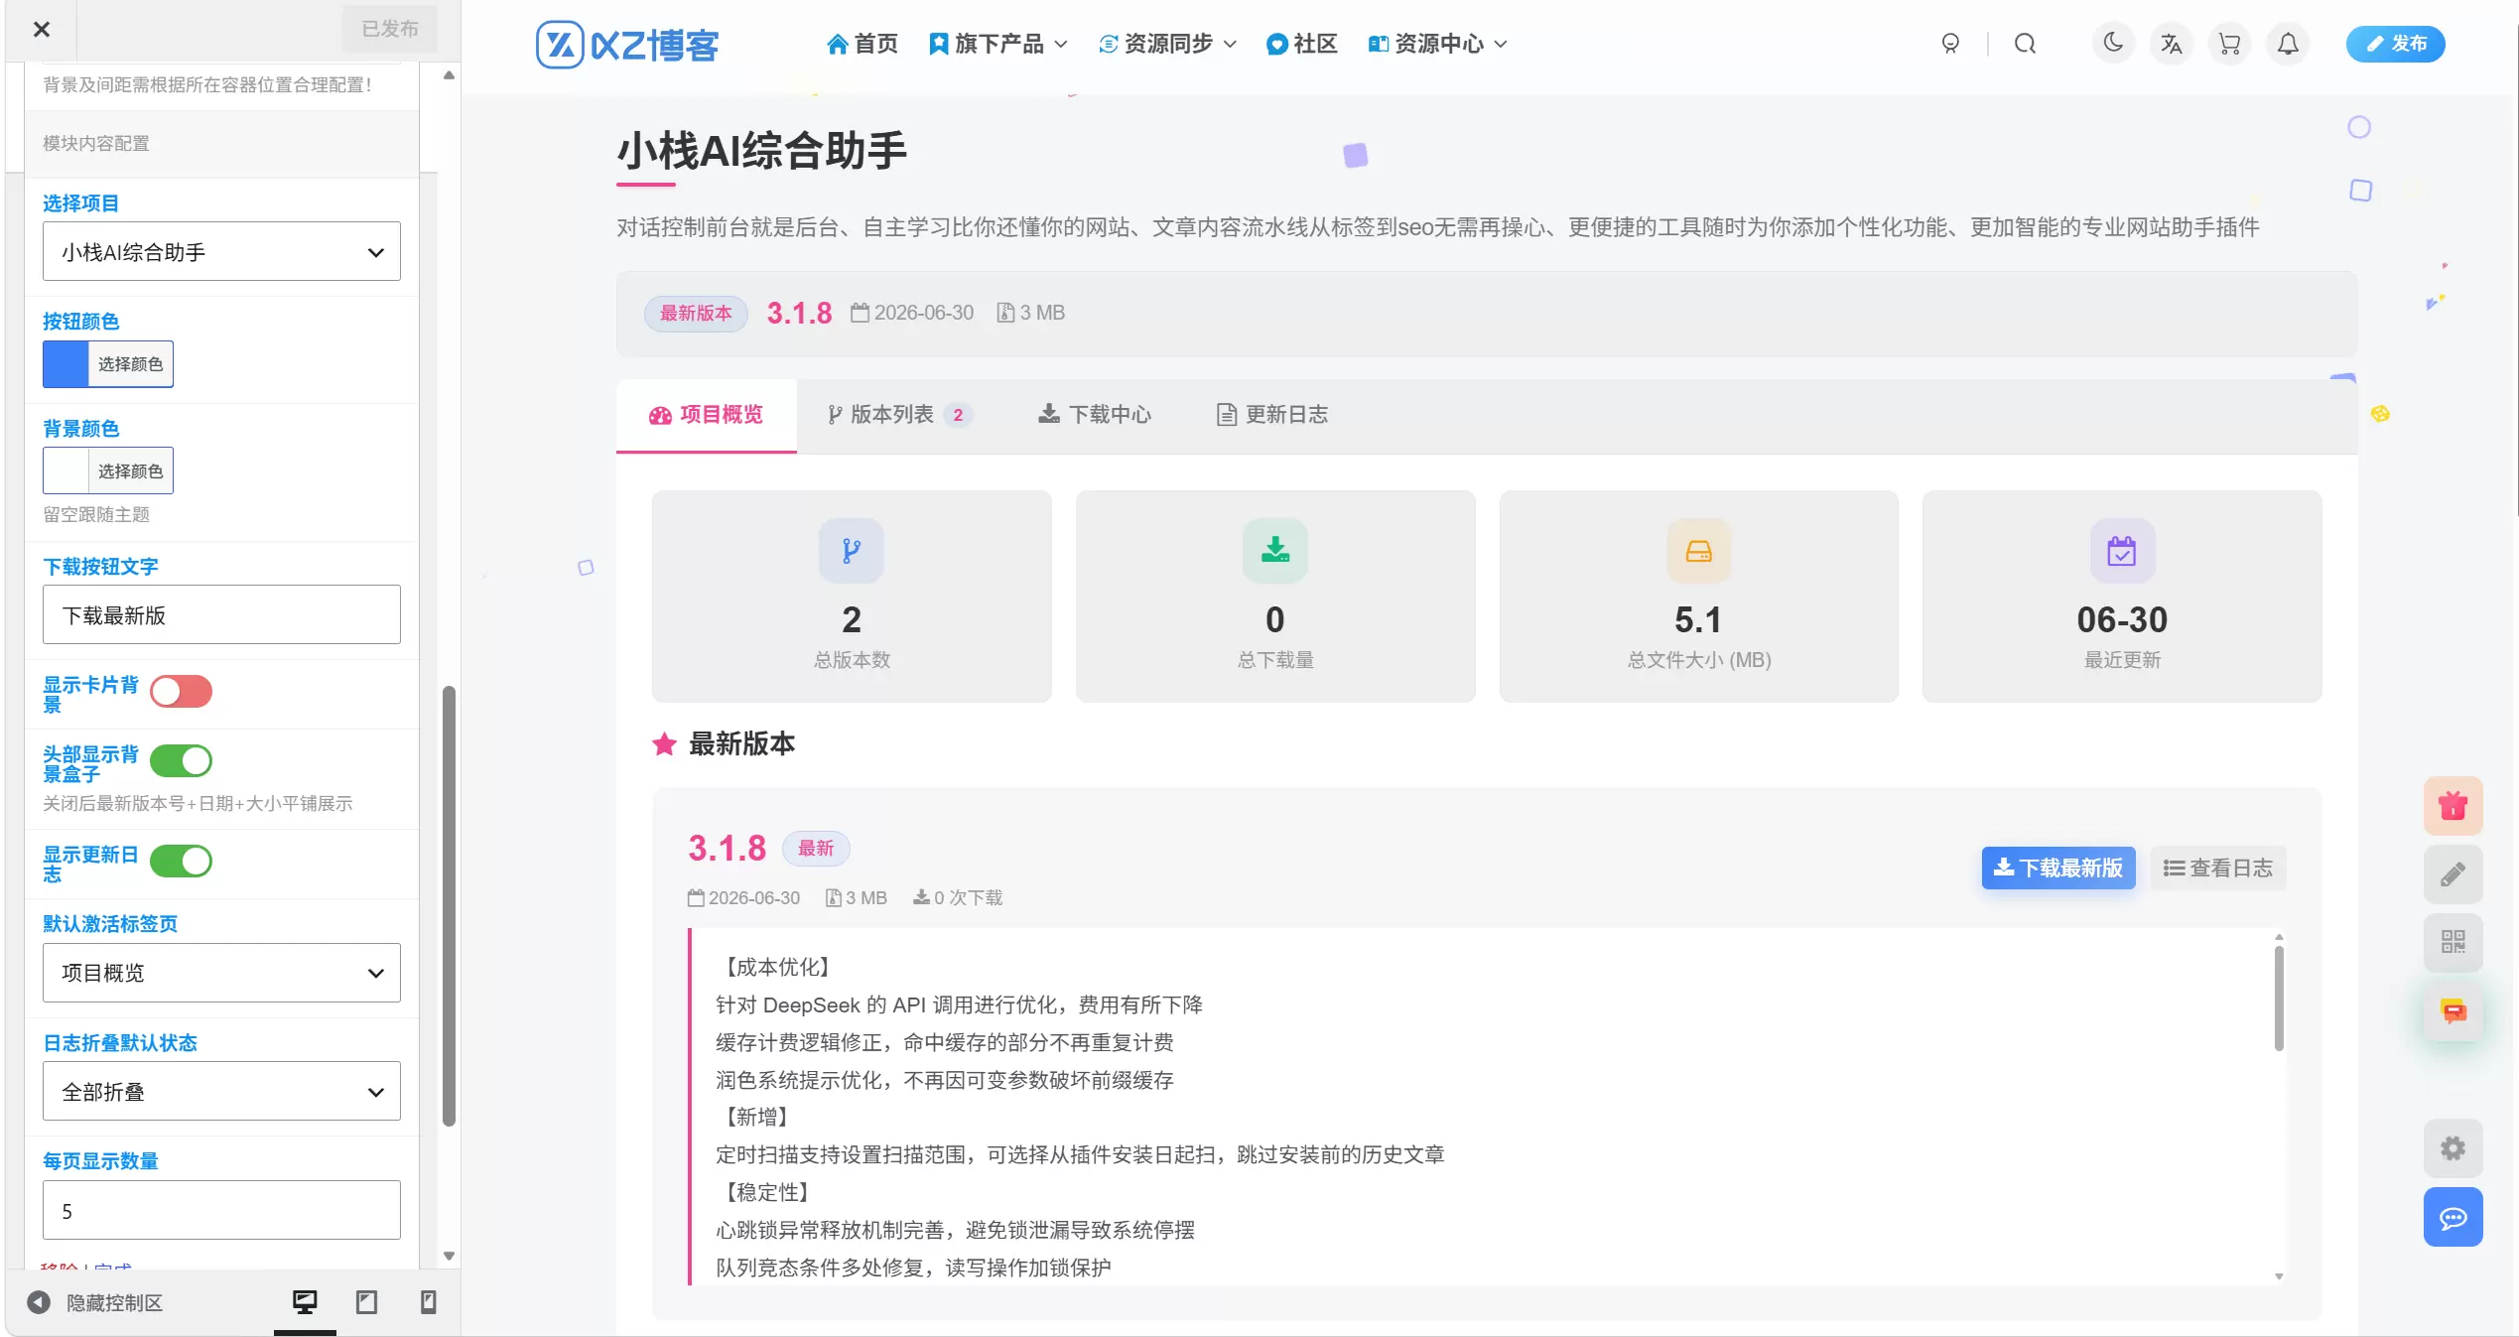
Task: Click the branch icon on 总版本数 card
Action: (x=852, y=551)
